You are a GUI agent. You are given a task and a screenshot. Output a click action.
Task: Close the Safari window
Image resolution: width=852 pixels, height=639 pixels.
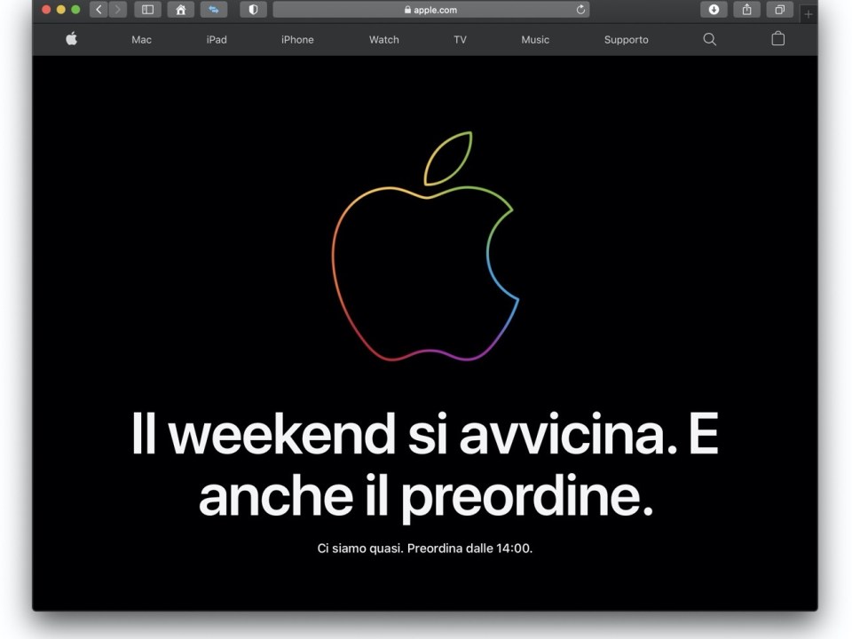tap(46, 9)
